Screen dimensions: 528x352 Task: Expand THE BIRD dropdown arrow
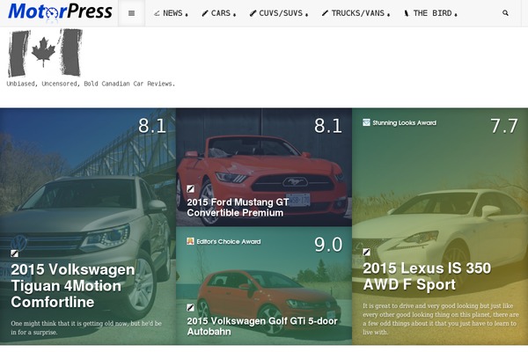coord(456,14)
